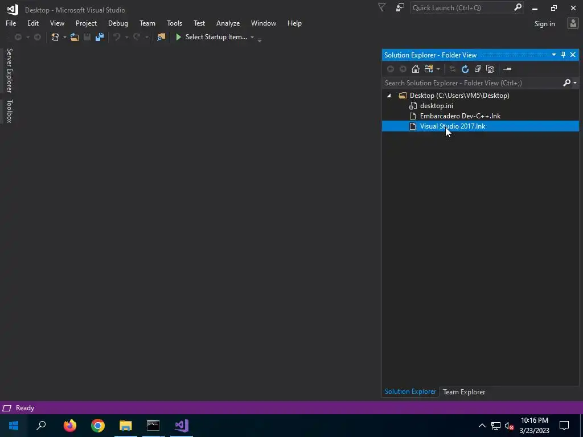Open the Select Startup Item dropdown arrow
This screenshot has height=437, width=583.
click(x=252, y=37)
